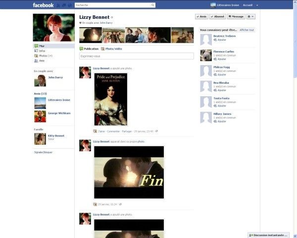Go to Accueil home page
Image resolution: width=297 pixels, height=238 pixels.
[247, 5]
